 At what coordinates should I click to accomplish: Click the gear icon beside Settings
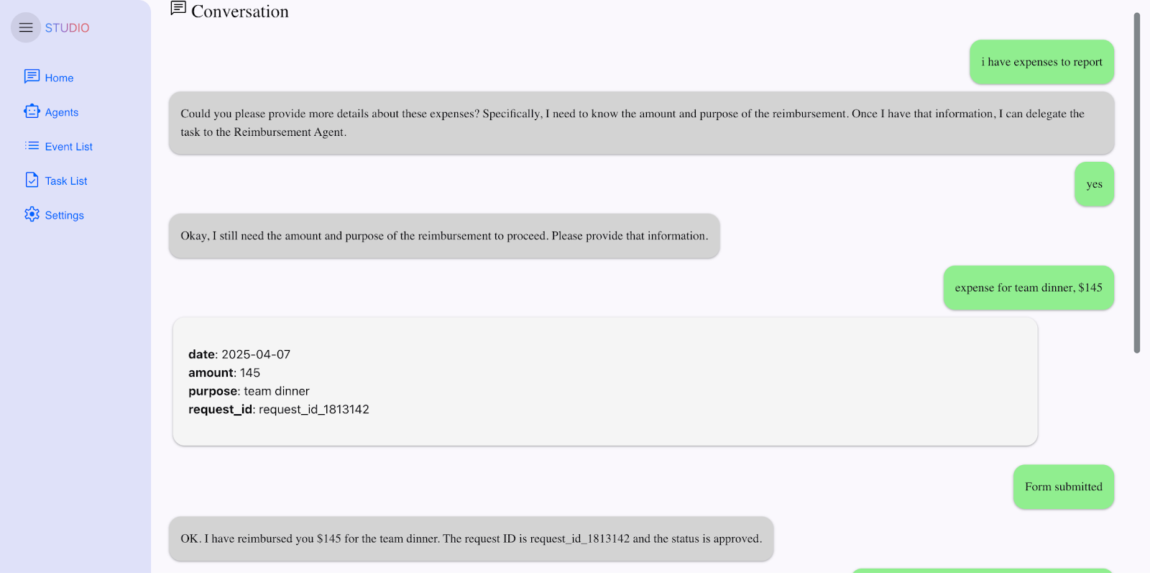click(32, 214)
